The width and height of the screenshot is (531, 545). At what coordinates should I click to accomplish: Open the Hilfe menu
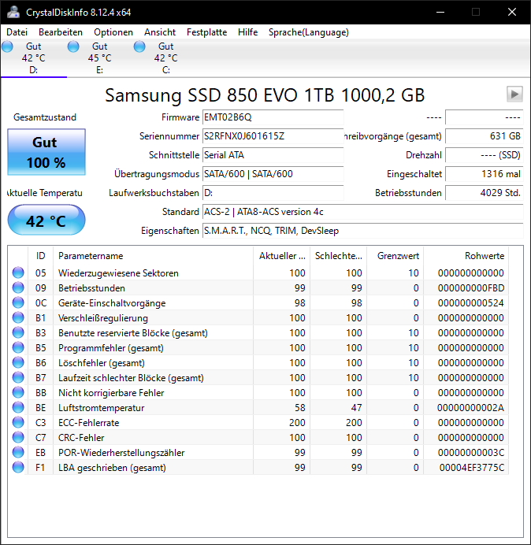[x=247, y=32]
